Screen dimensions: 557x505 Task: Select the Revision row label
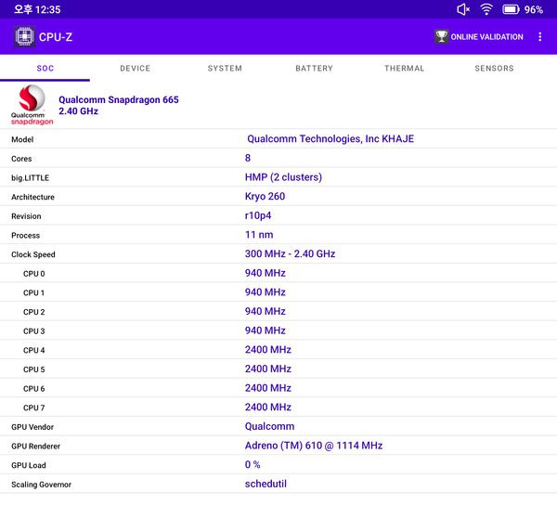click(x=26, y=216)
